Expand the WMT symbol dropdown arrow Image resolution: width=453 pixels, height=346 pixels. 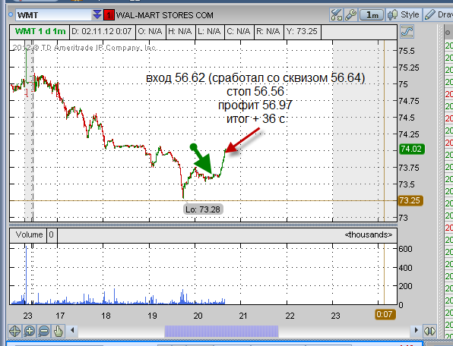tap(97, 14)
